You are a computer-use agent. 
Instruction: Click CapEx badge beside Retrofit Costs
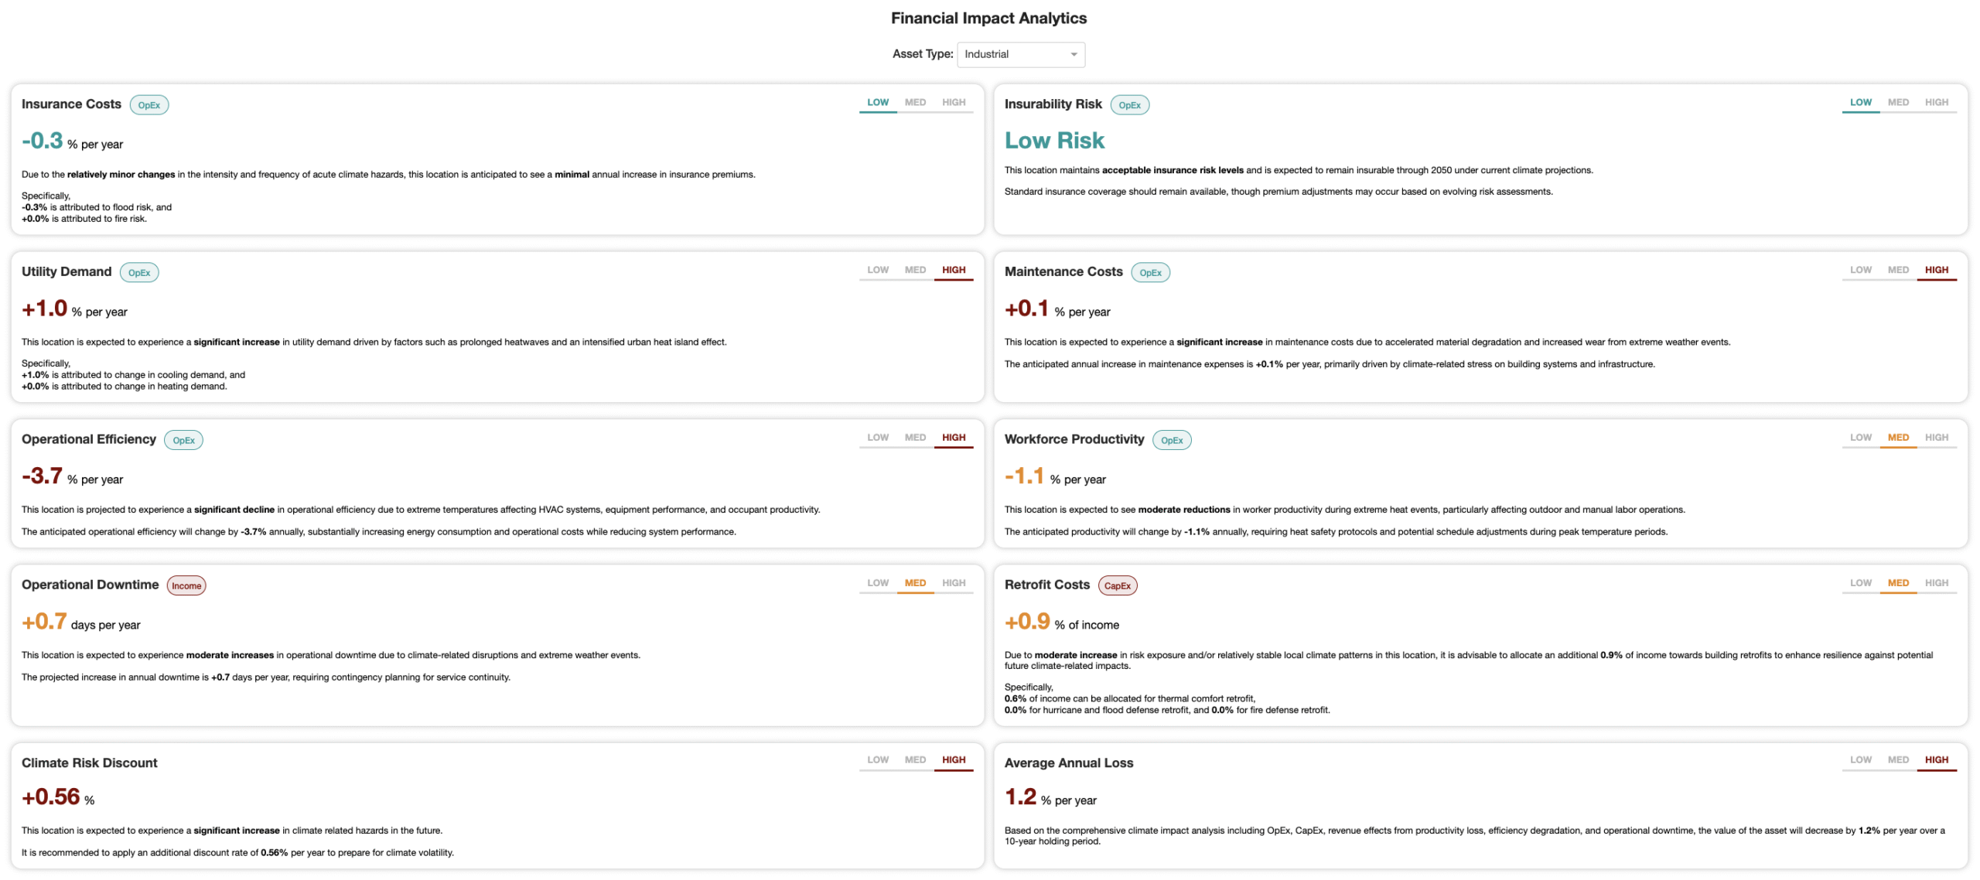coord(1117,586)
